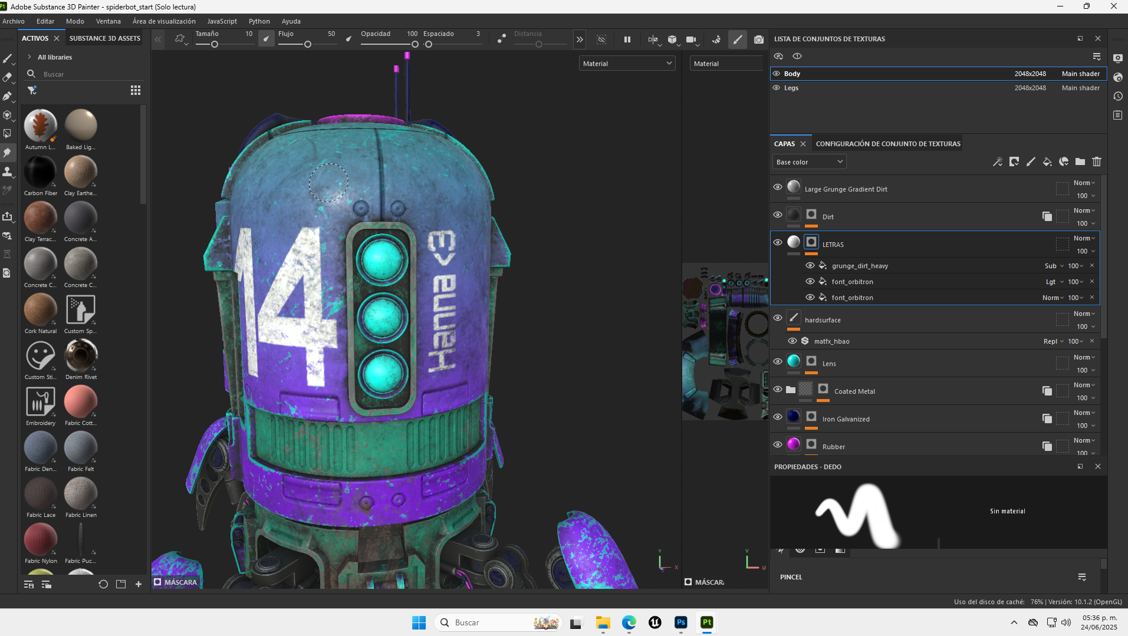
Task: Open the left viewport Material dropdown
Action: [627, 63]
